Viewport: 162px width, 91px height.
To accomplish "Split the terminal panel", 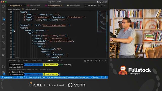I will click(x=96, y=61).
